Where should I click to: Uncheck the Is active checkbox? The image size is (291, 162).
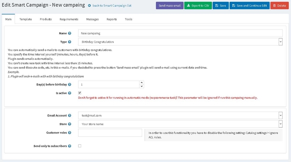[x=80, y=93]
